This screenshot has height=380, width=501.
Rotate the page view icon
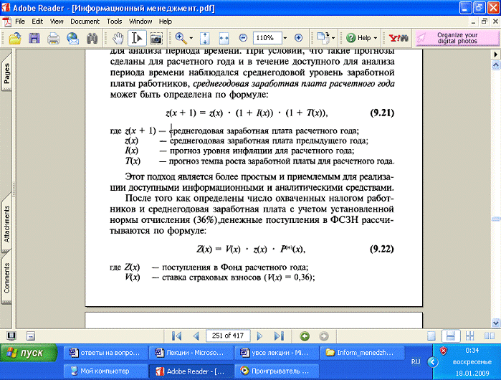323,38
